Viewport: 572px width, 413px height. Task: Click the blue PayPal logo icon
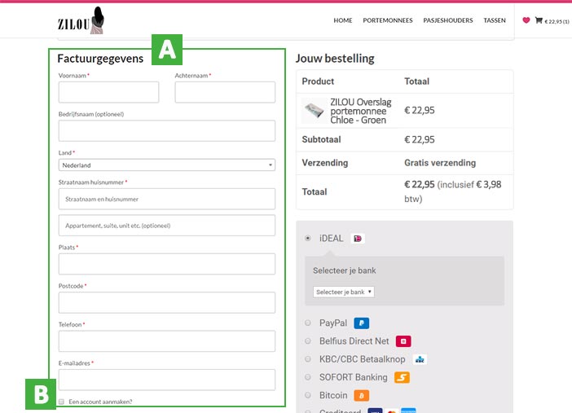click(362, 323)
